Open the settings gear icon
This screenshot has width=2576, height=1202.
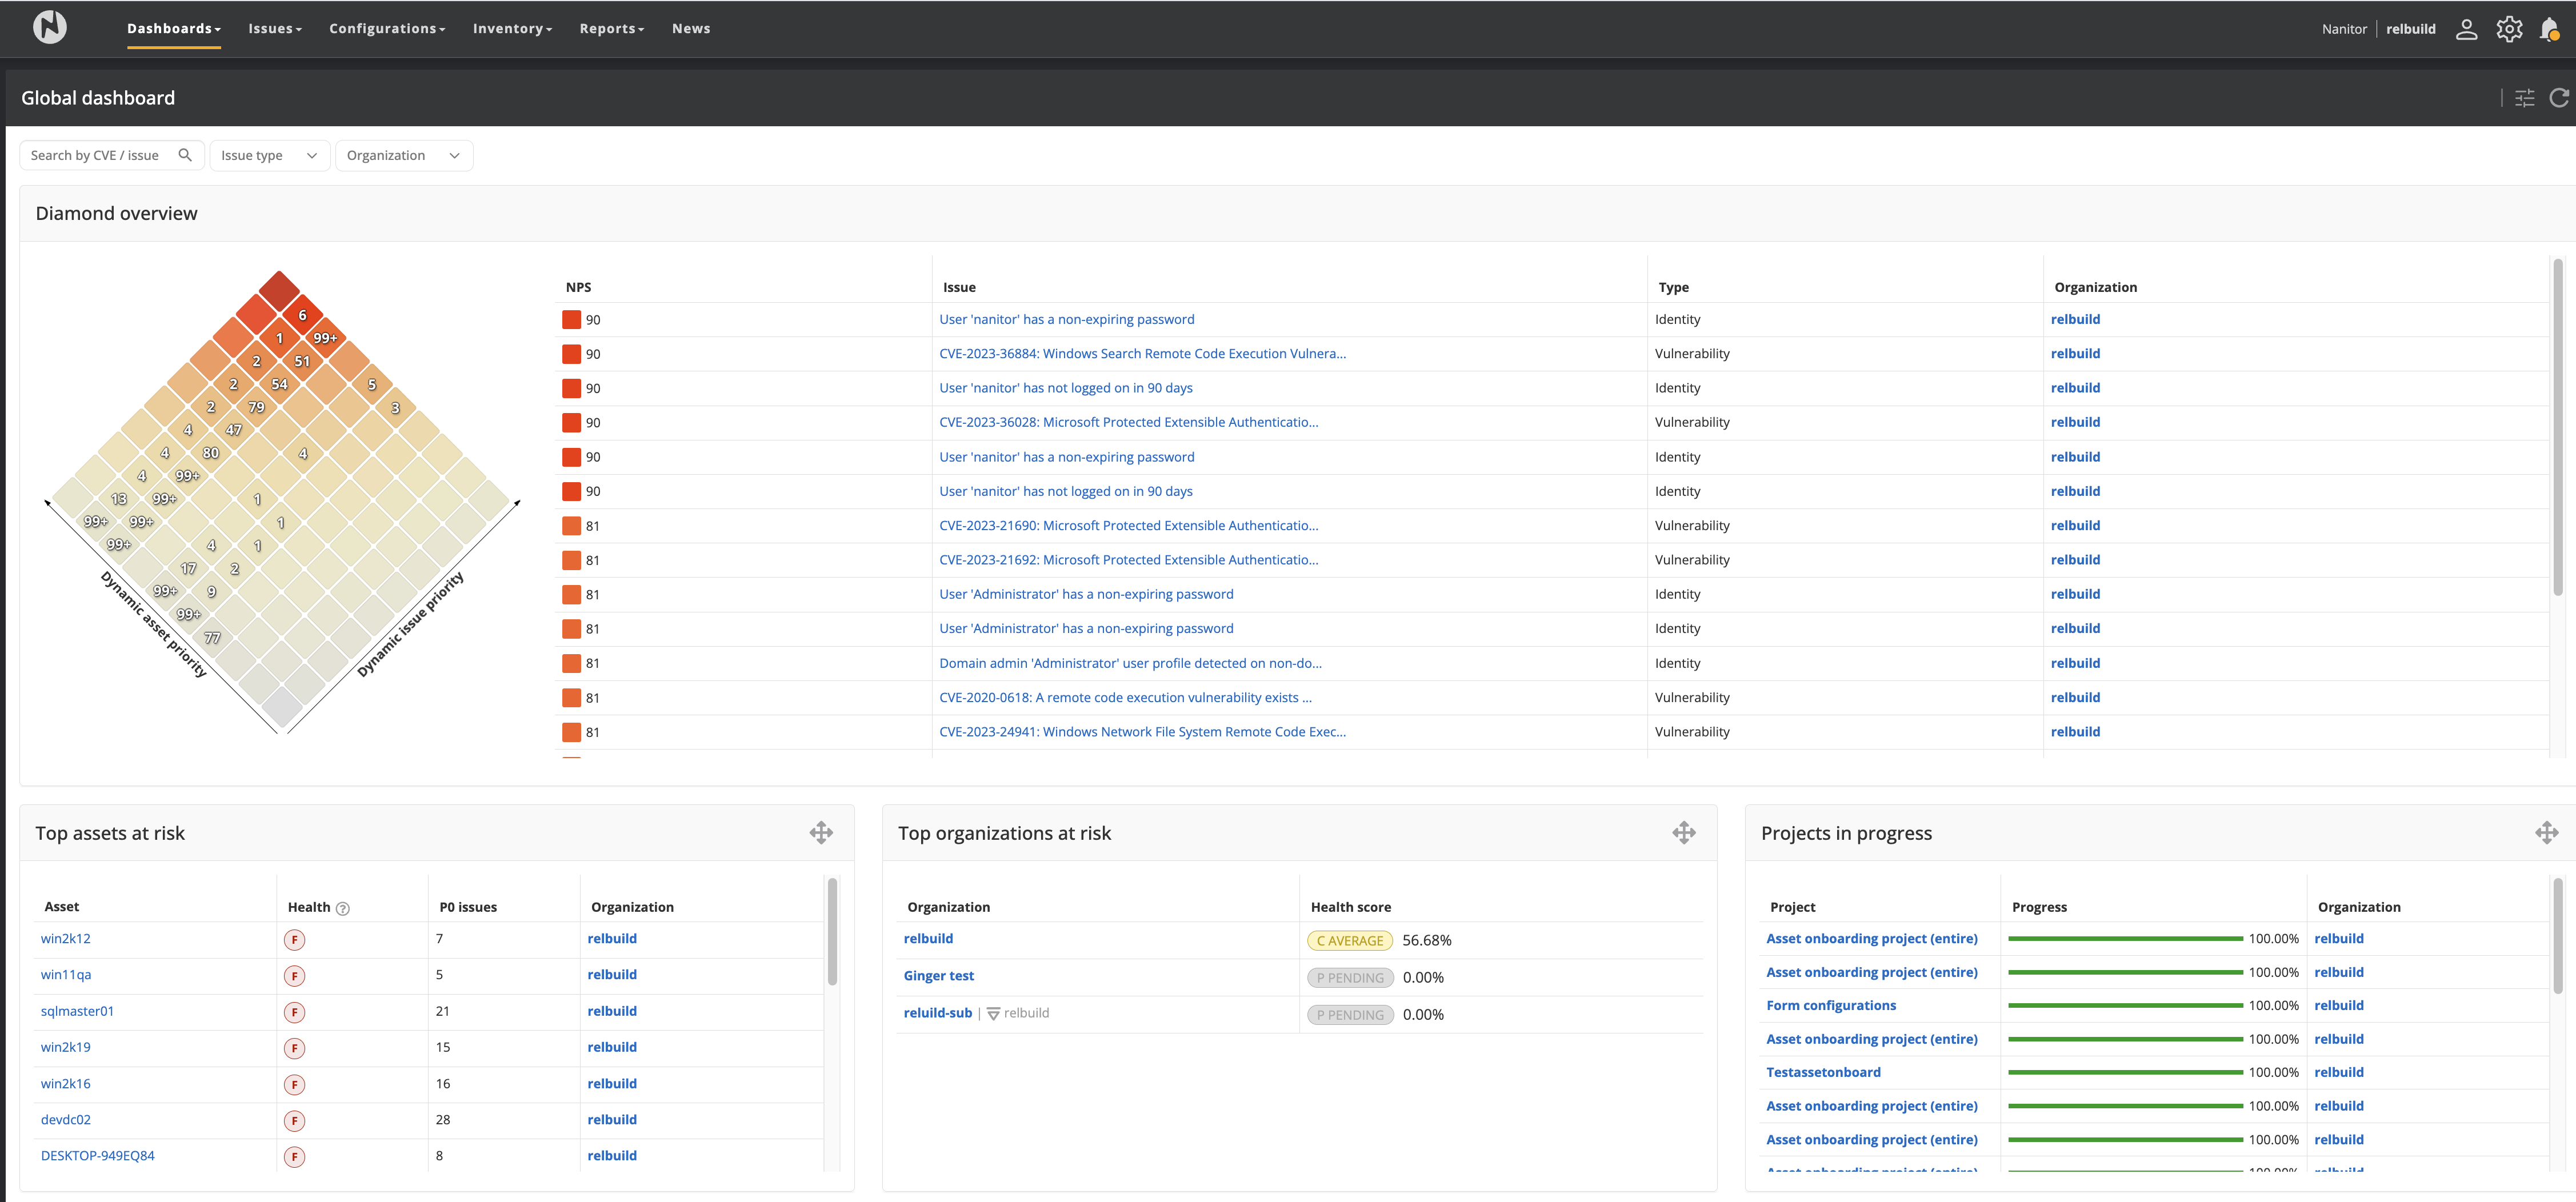point(2509,29)
